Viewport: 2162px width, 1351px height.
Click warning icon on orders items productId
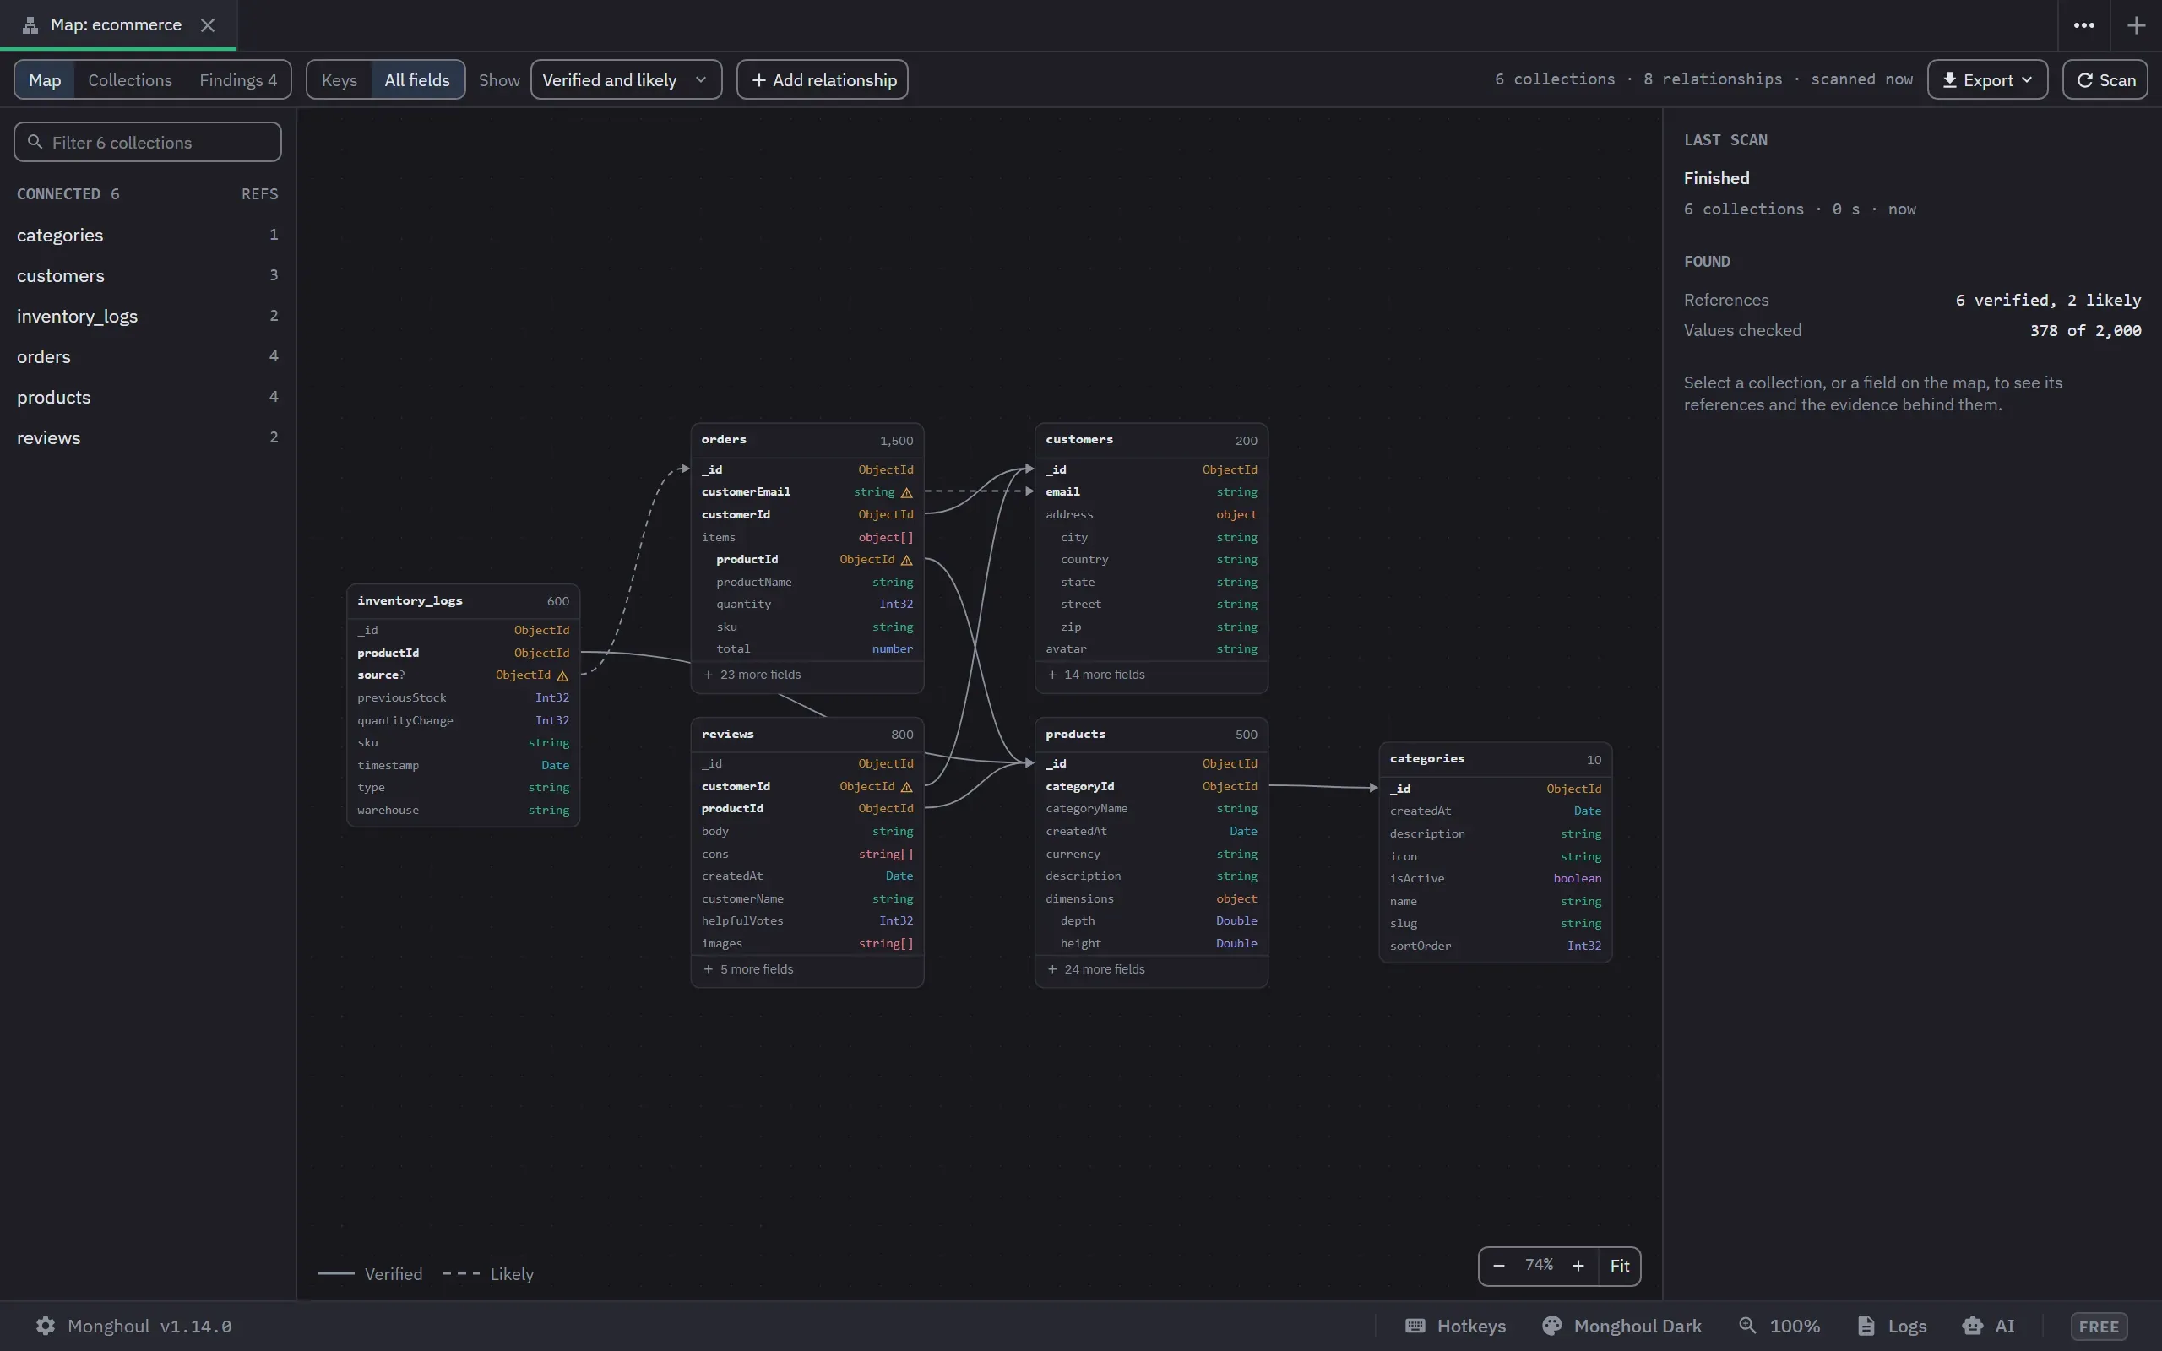click(906, 560)
